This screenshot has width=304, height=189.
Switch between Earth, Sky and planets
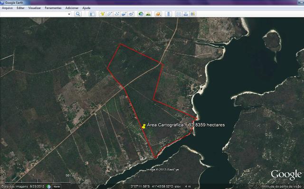click(159, 14)
